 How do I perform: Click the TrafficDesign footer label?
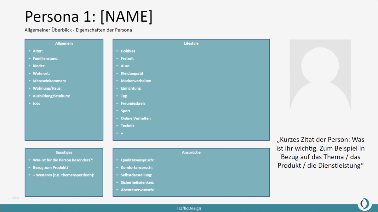click(x=189, y=208)
